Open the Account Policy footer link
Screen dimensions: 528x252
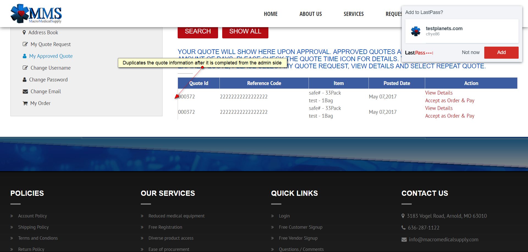32,216
